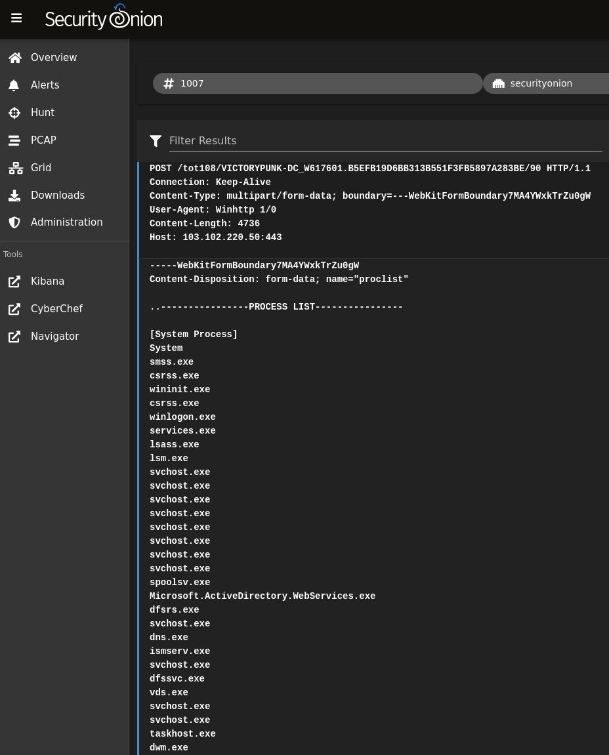Click the wininit.exe process line
609x755 pixels.
[x=180, y=389]
